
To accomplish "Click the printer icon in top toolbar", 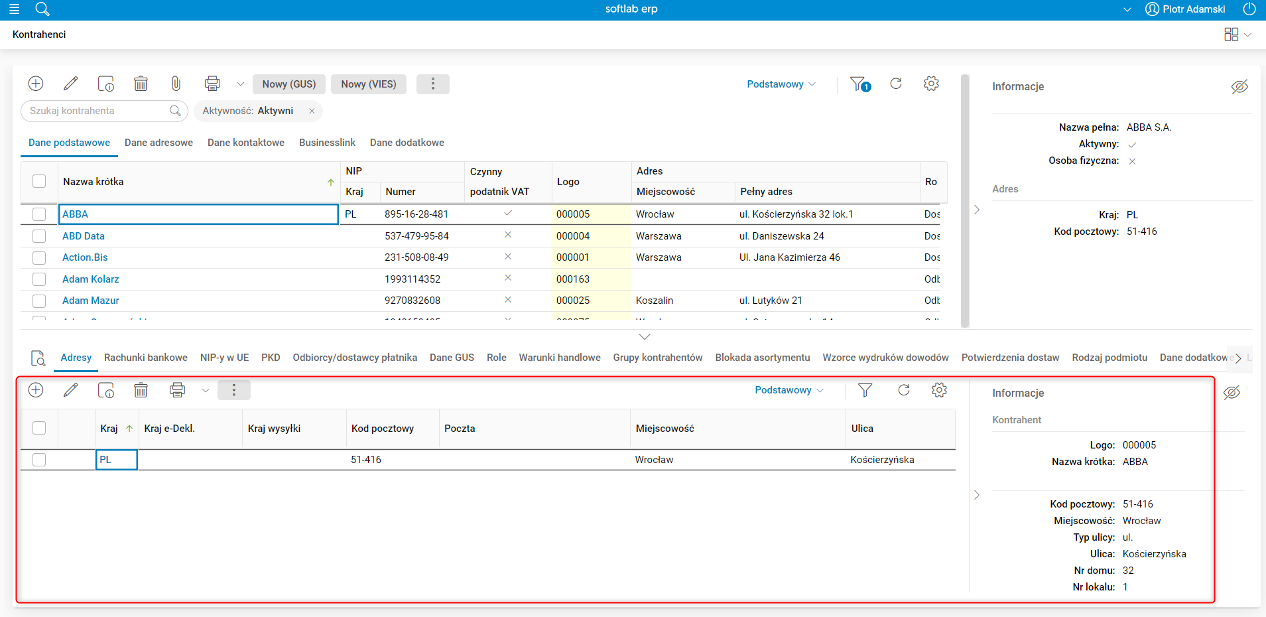I will click(x=212, y=84).
